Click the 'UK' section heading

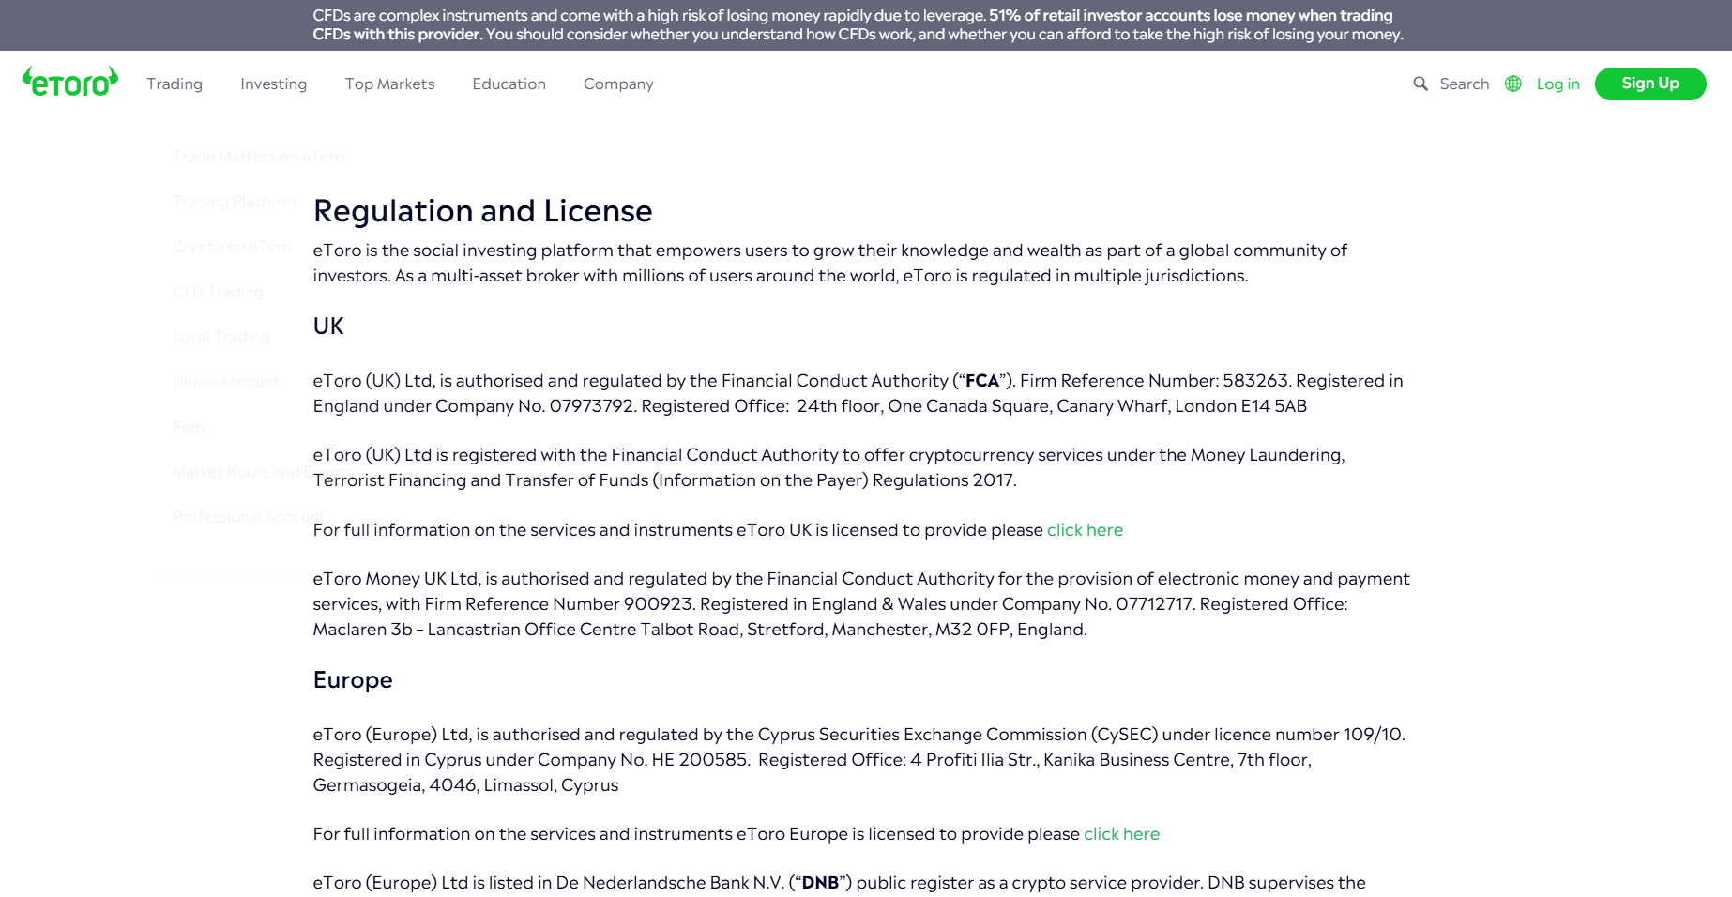pyautogui.click(x=328, y=326)
